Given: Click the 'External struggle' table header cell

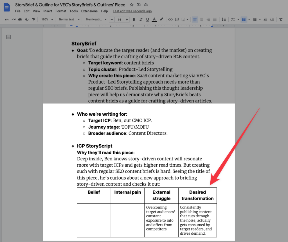Looking at the screenshot, I should click(161, 196).
